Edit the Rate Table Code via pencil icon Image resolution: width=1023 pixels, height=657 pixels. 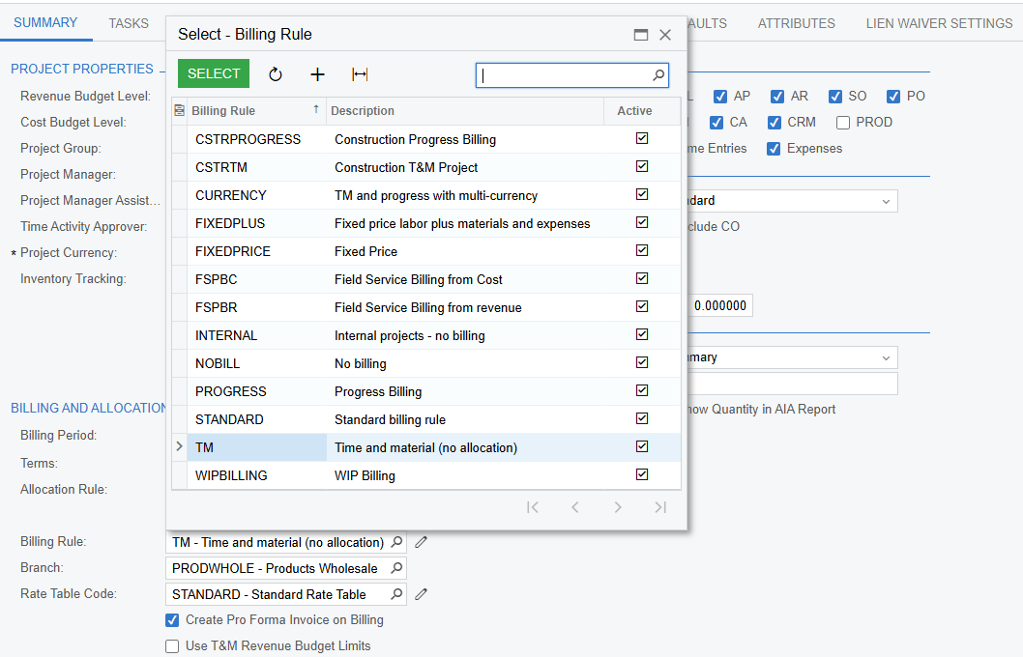click(421, 593)
